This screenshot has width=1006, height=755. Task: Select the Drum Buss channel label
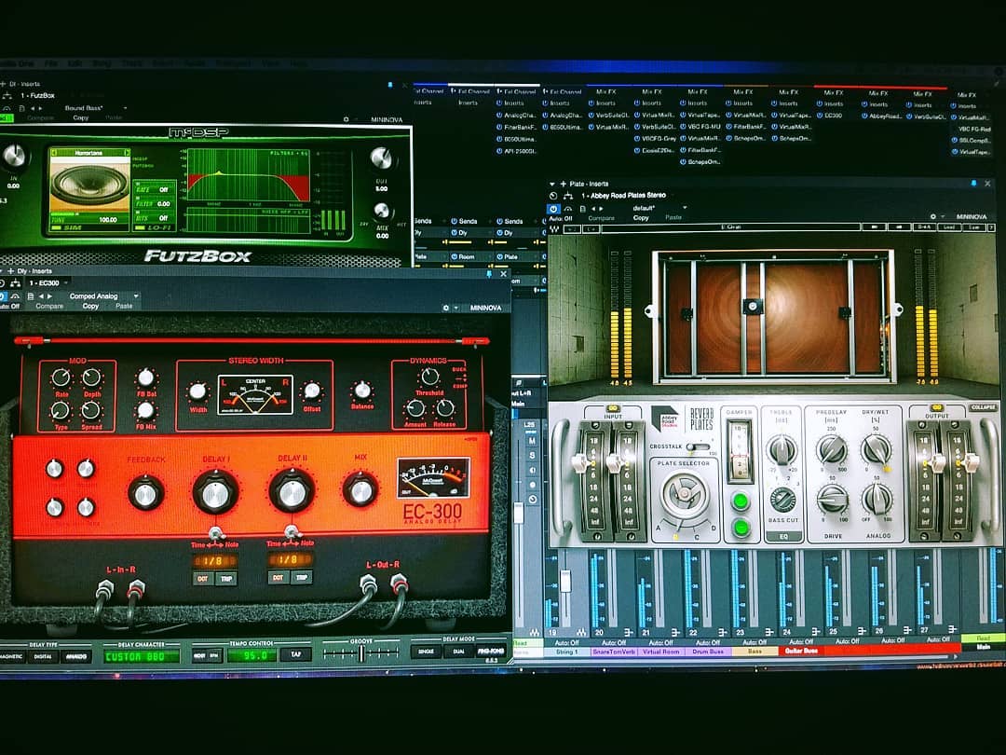click(x=709, y=651)
